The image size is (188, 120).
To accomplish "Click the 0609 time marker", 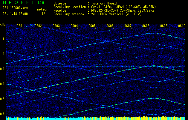I will (x=164, y=25).
